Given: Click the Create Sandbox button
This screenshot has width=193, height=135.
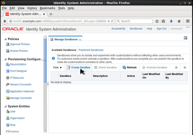Looking at the screenshot, I should click(x=79, y=67).
